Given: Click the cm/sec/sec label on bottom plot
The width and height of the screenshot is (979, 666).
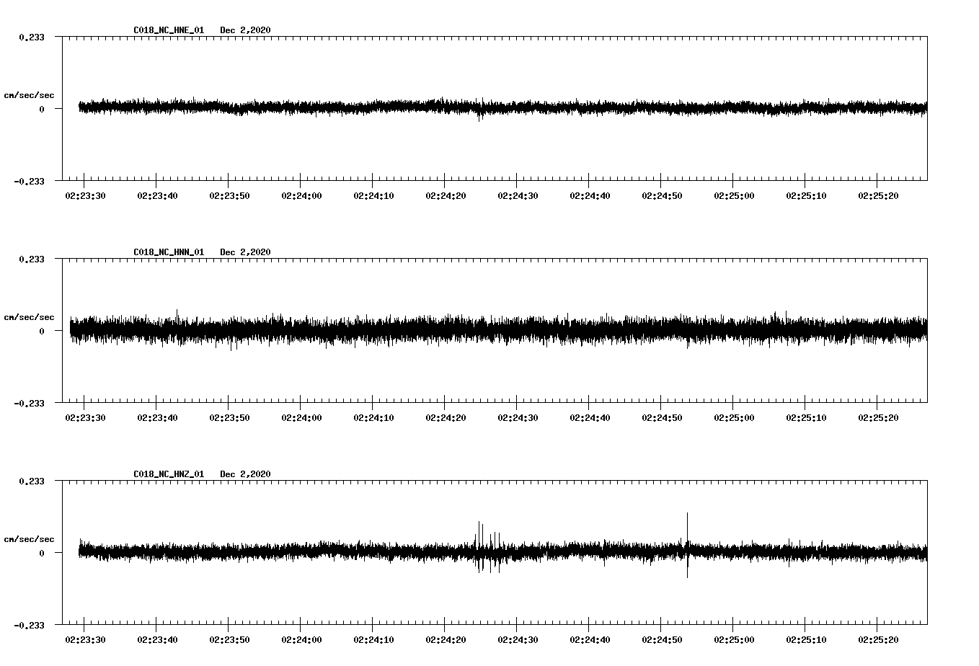Looking at the screenshot, I should click(x=30, y=538).
